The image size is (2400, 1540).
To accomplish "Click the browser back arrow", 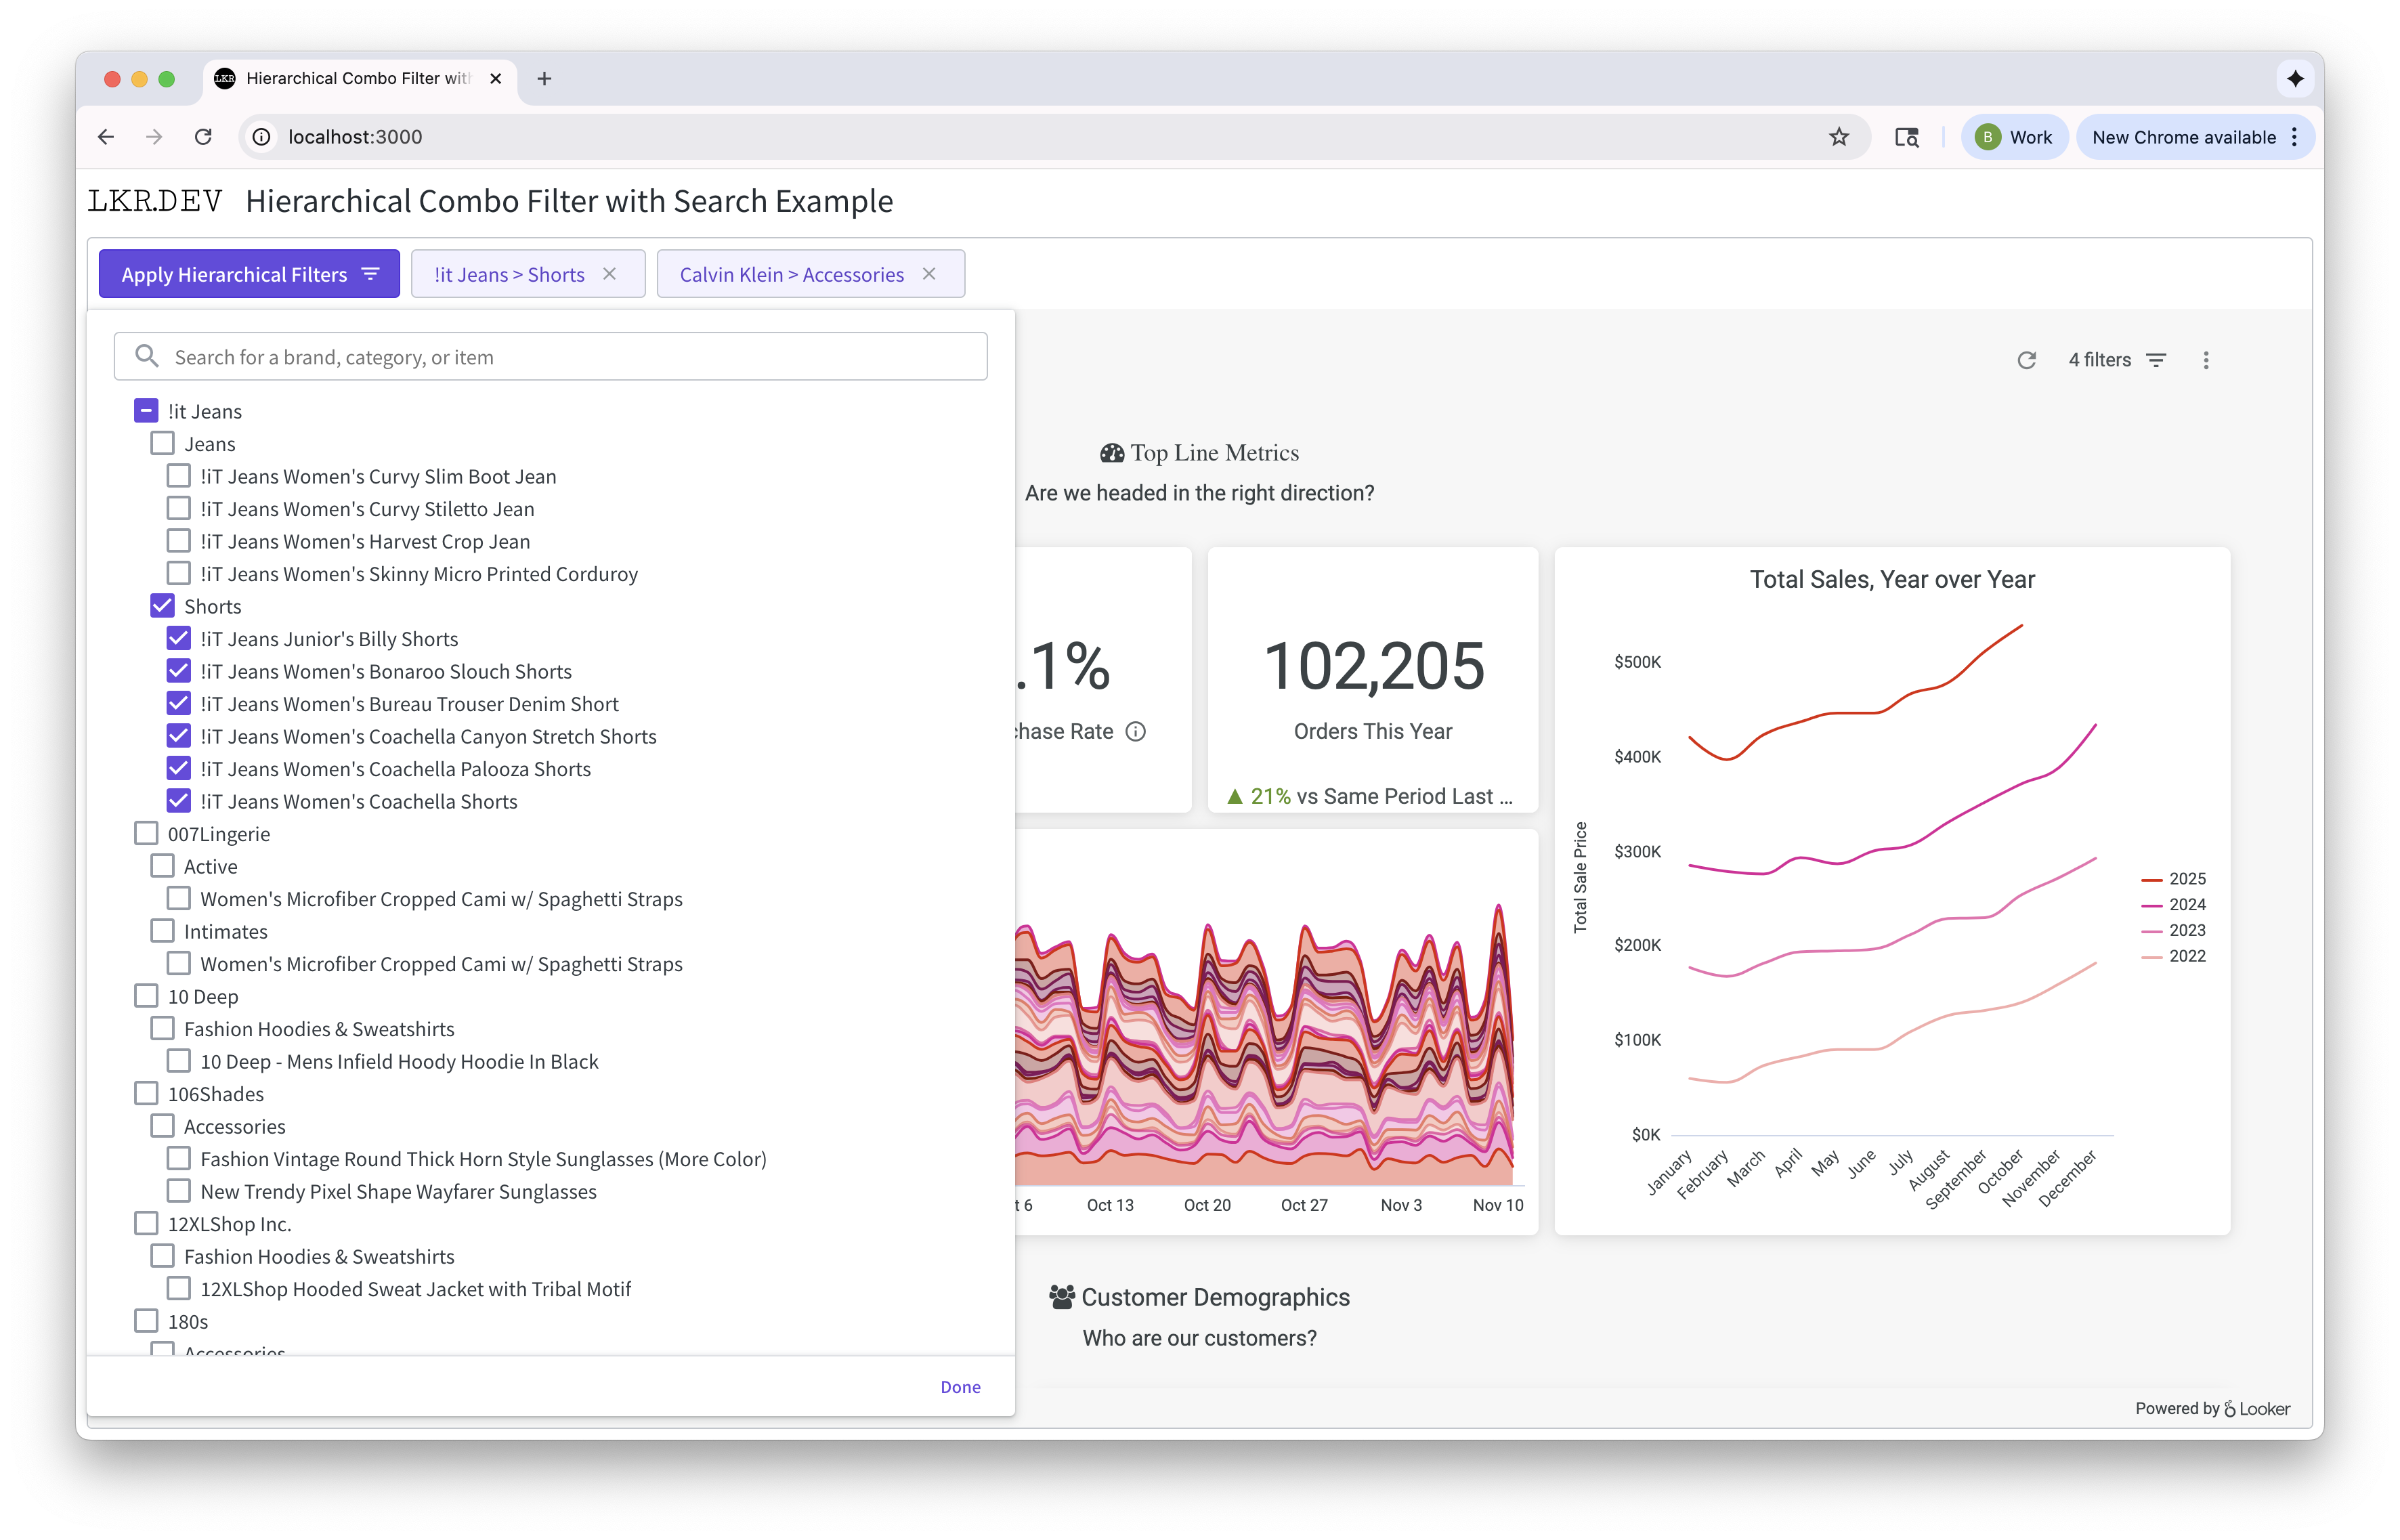I will pyautogui.click(x=106, y=137).
